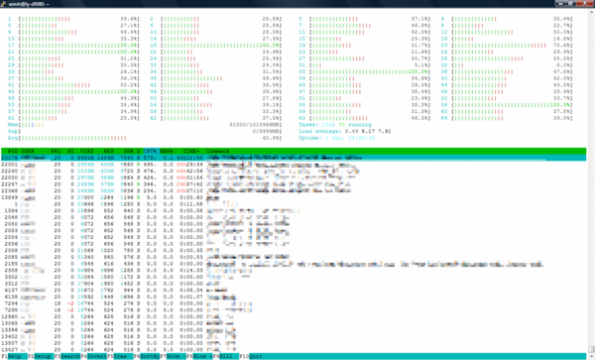Select the highlighted process row PID 20176
Viewport: 595px width, 360px height.
click(x=294, y=158)
